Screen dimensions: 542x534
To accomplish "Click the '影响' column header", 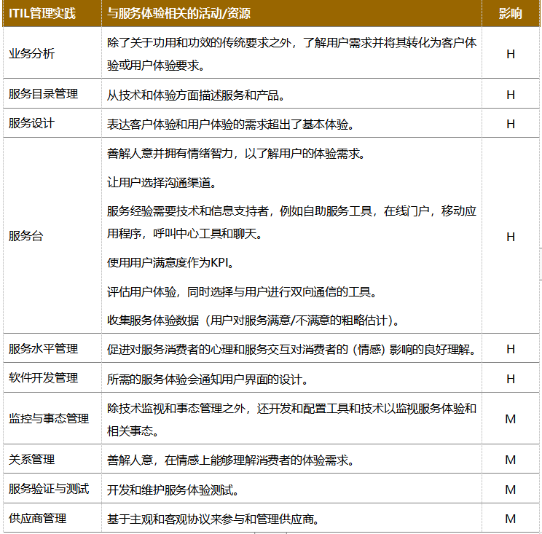I will (x=510, y=14).
